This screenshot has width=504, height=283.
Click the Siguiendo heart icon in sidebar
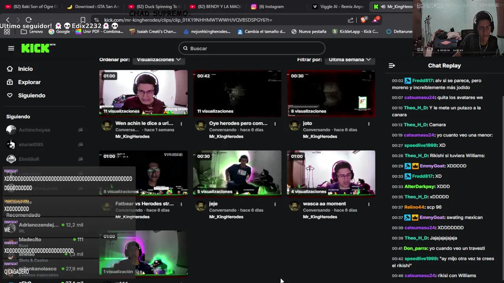10,96
